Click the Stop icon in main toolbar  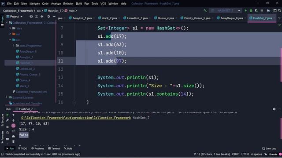(x=262, y=11)
